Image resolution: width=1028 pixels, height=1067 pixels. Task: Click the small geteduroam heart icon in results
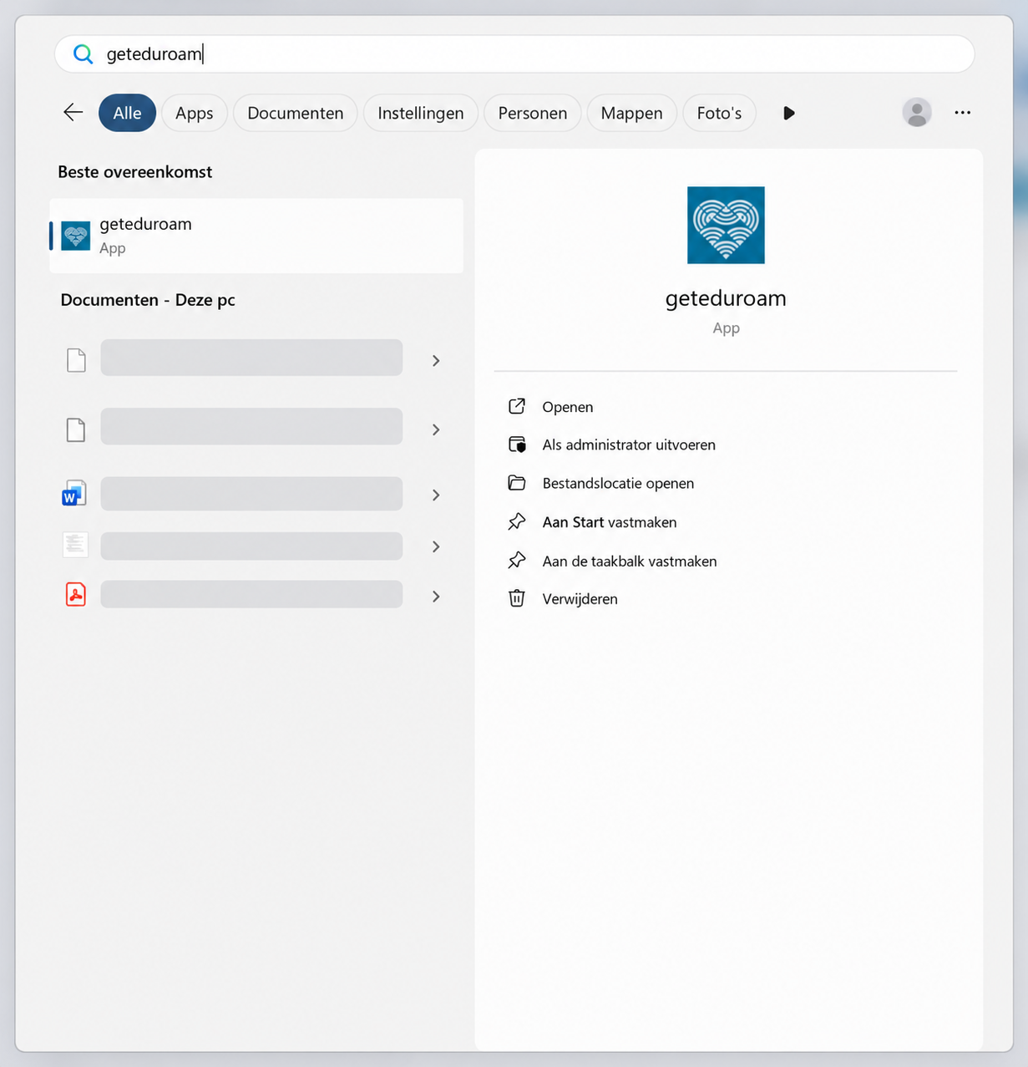pyautogui.click(x=76, y=236)
